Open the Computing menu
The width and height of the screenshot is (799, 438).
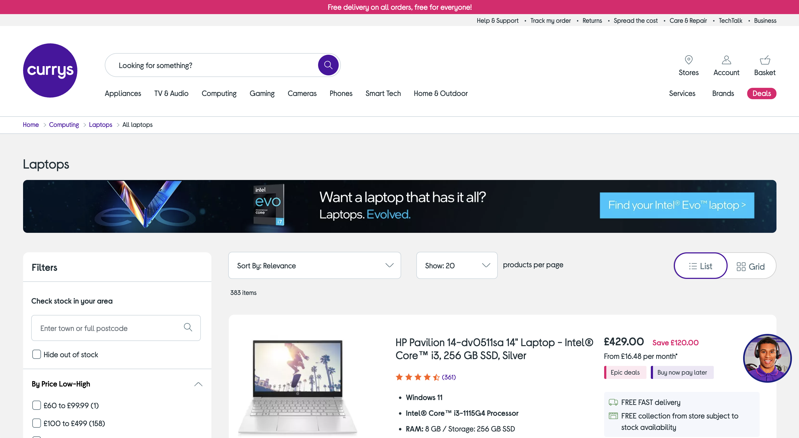point(219,93)
